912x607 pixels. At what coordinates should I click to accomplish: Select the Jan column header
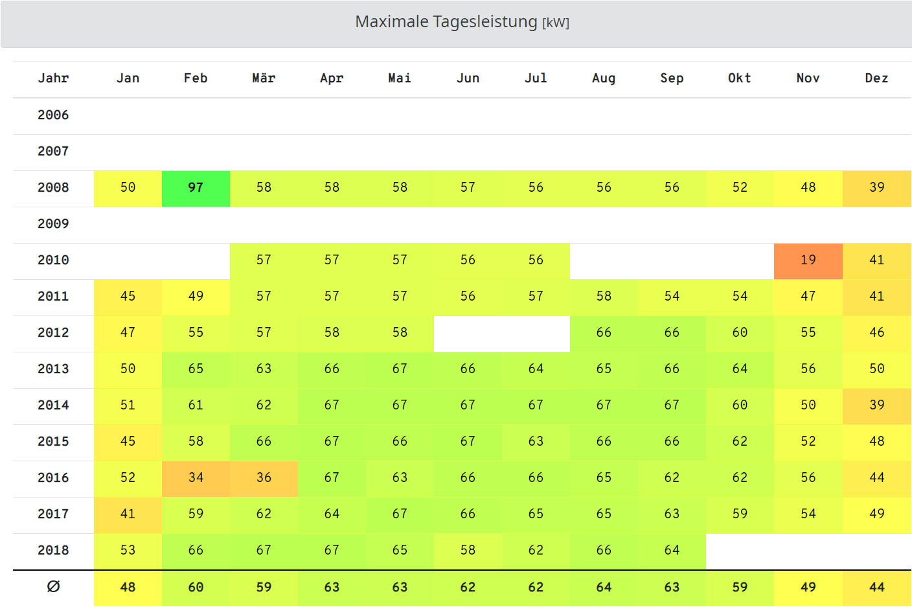(x=128, y=78)
